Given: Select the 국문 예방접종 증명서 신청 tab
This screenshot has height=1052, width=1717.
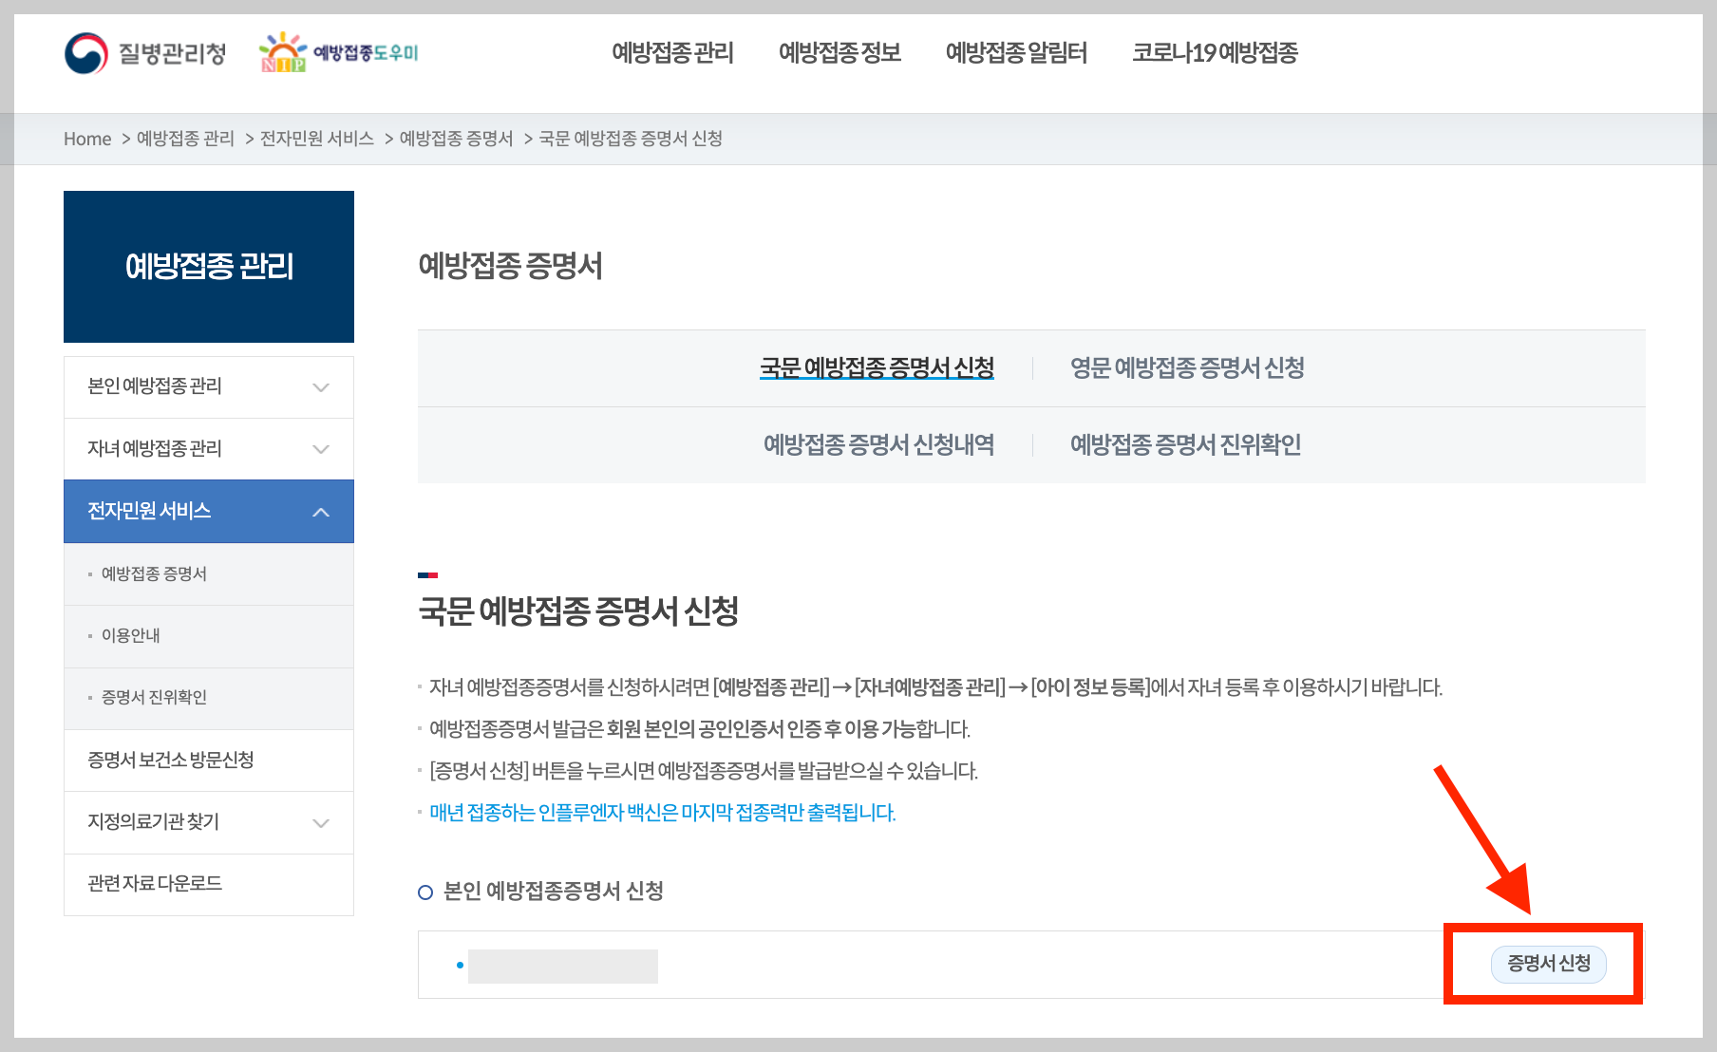Looking at the screenshot, I should tap(877, 368).
